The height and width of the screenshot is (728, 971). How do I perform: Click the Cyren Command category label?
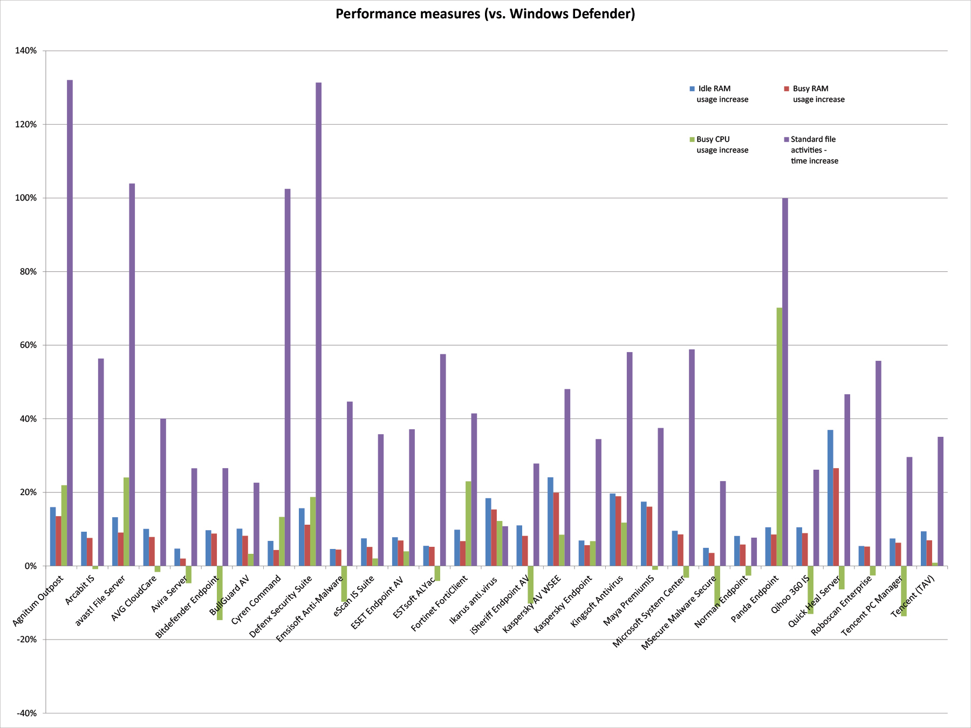coord(256,600)
